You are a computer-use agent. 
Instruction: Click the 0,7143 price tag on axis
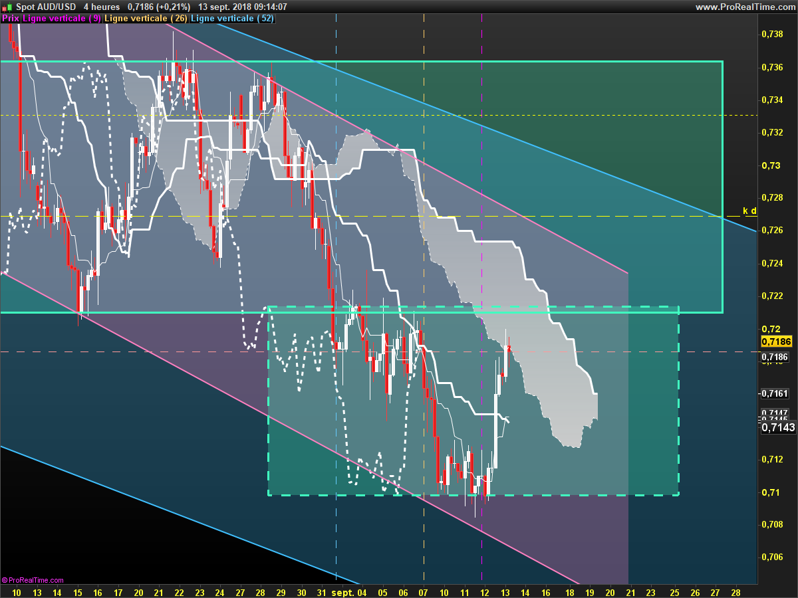778,428
